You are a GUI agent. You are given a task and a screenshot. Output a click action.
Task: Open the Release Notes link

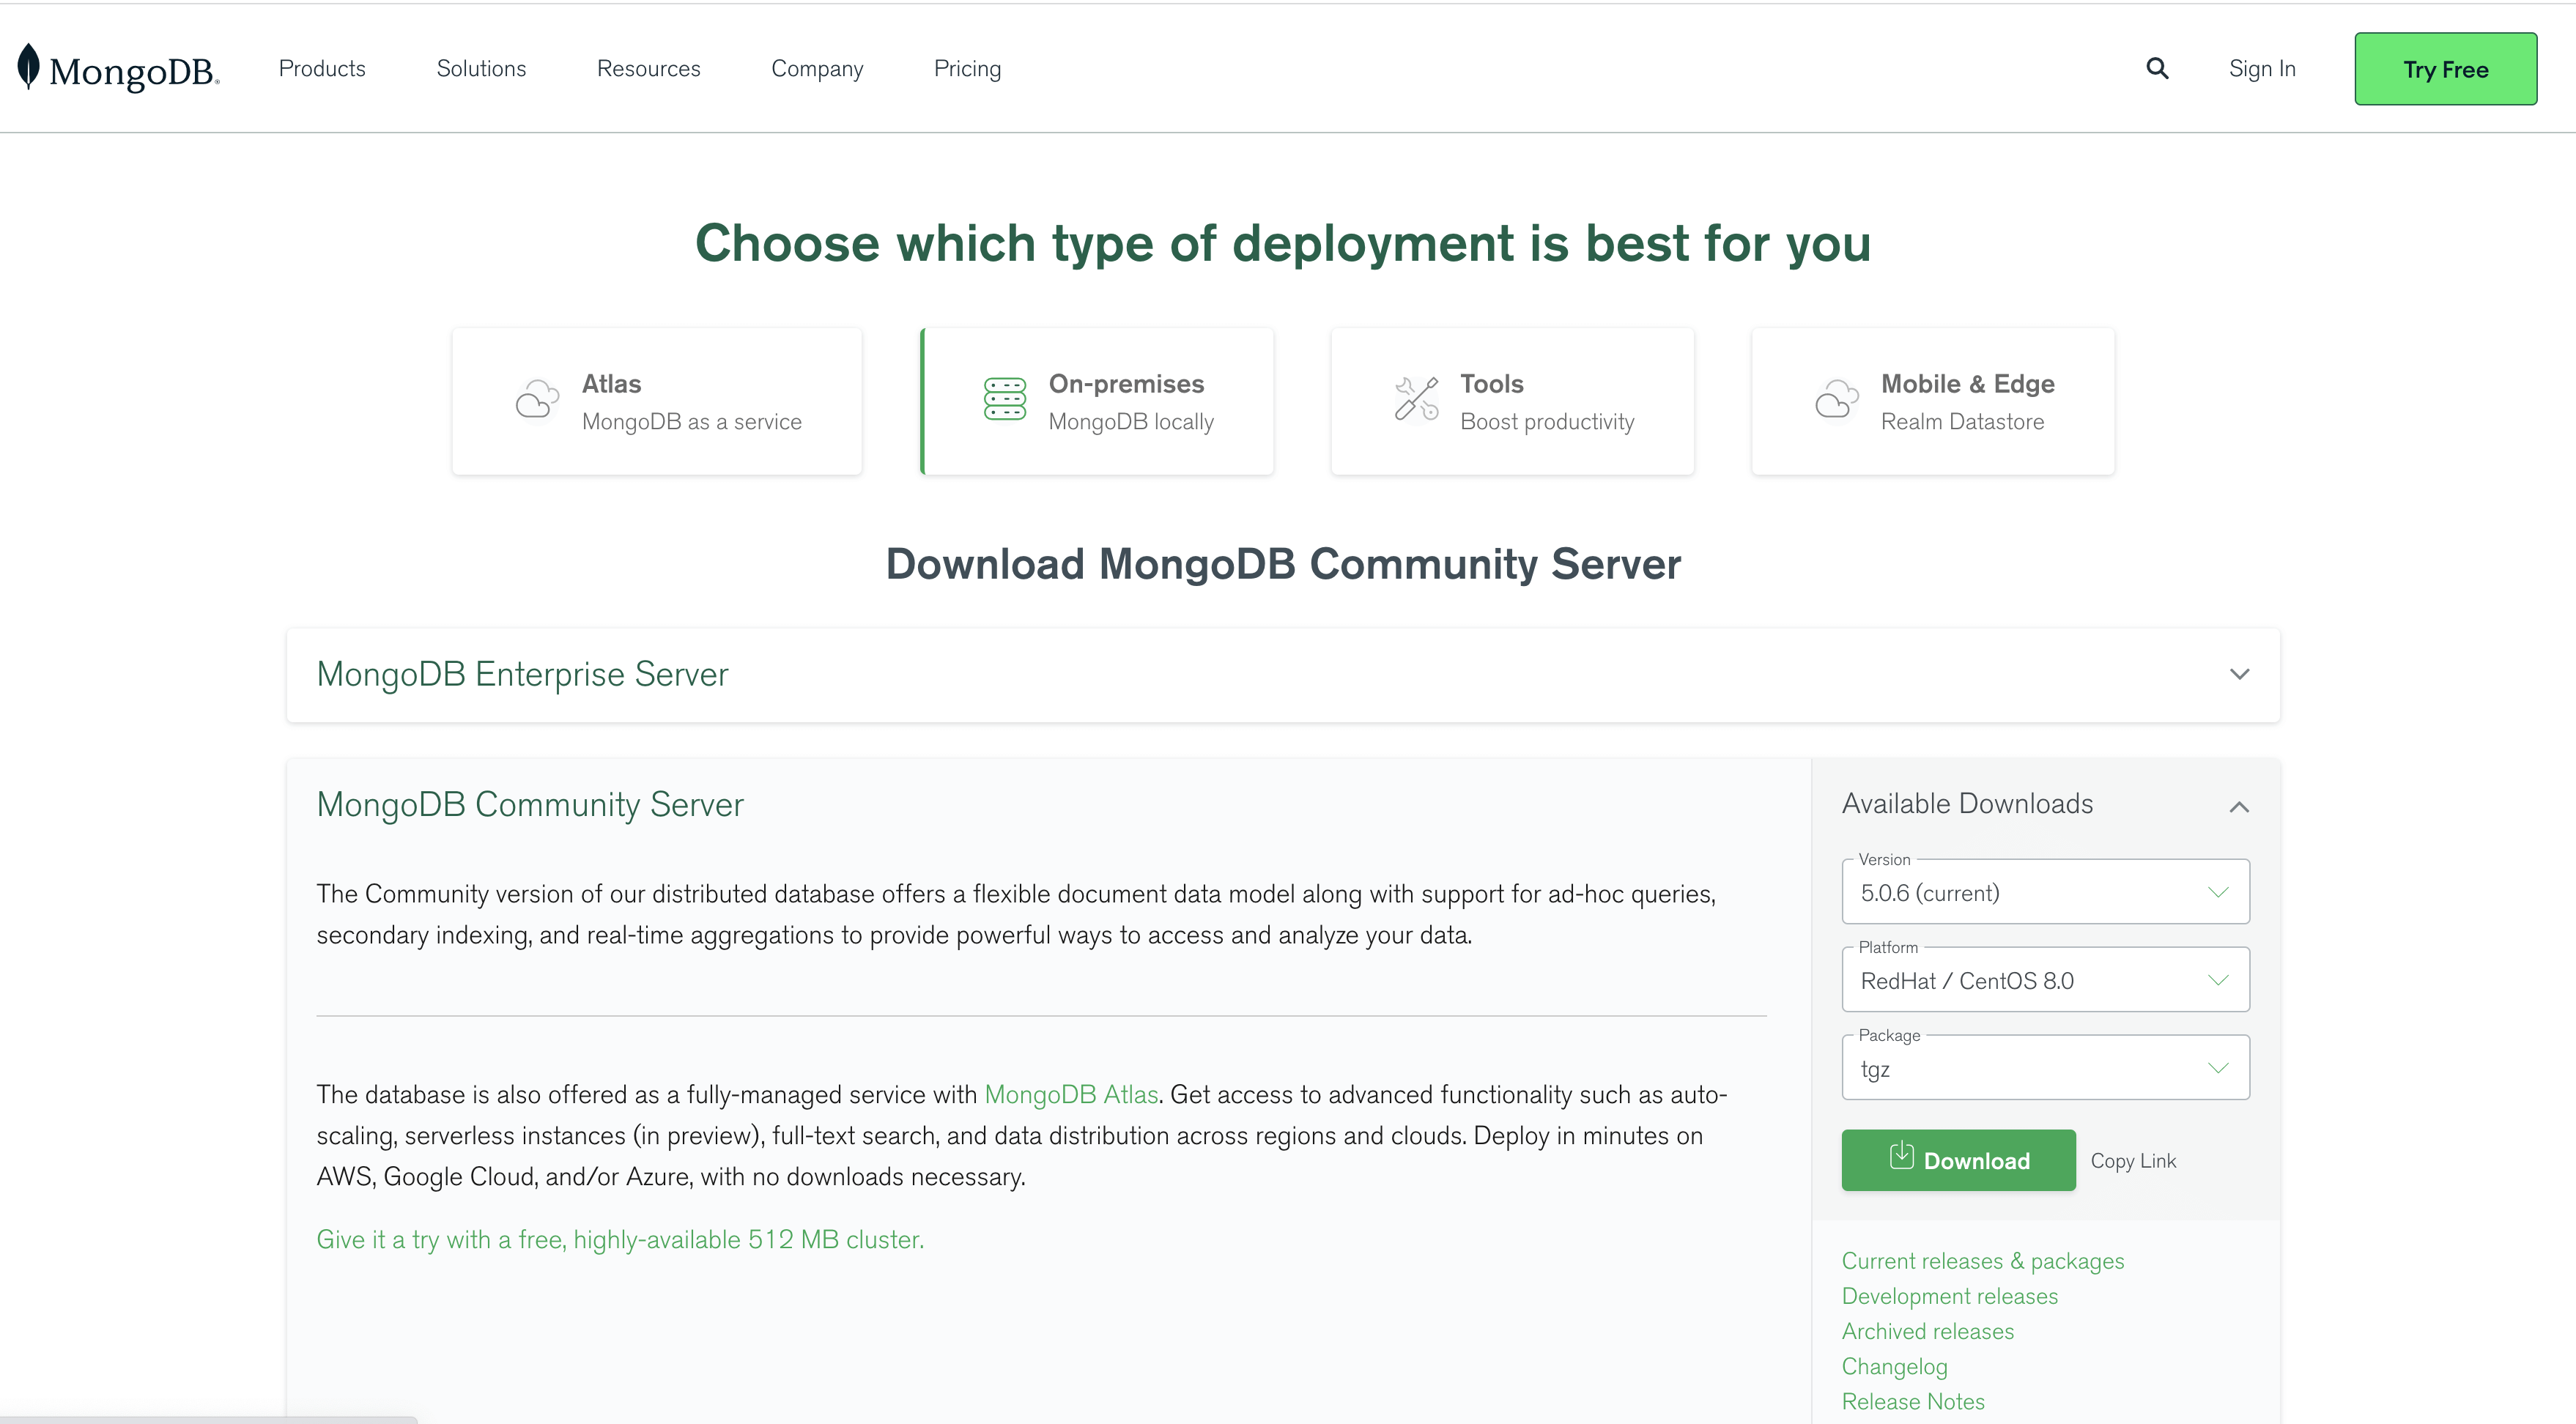[1912, 1401]
